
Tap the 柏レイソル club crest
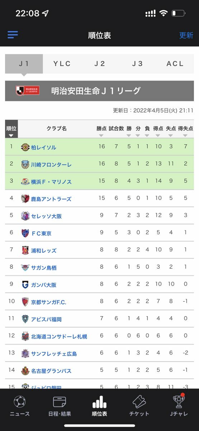coord(25,147)
